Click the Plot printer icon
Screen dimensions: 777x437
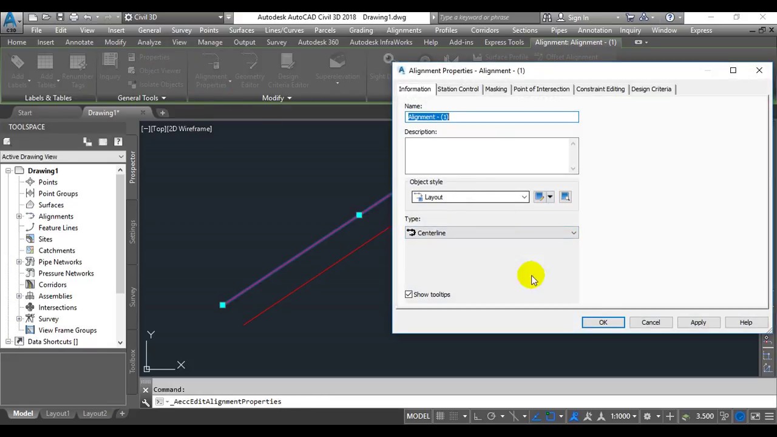pyautogui.click(x=73, y=17)
